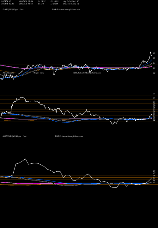Click the 50EMA: 14.27 value
This screenshot has width=158, height=228.
point(8,4)
